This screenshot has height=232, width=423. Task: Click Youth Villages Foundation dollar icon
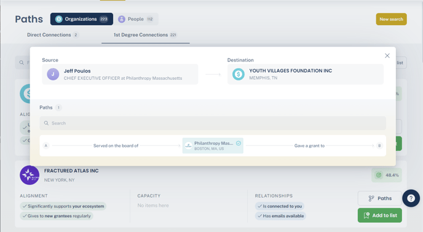239,74
